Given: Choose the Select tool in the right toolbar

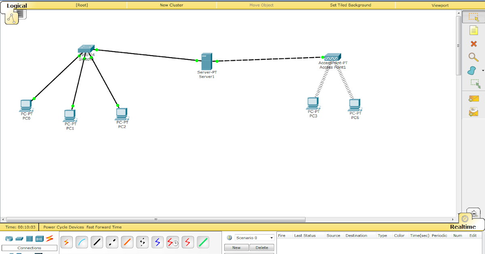Looking at the screenshot, I should pos(473,17).
